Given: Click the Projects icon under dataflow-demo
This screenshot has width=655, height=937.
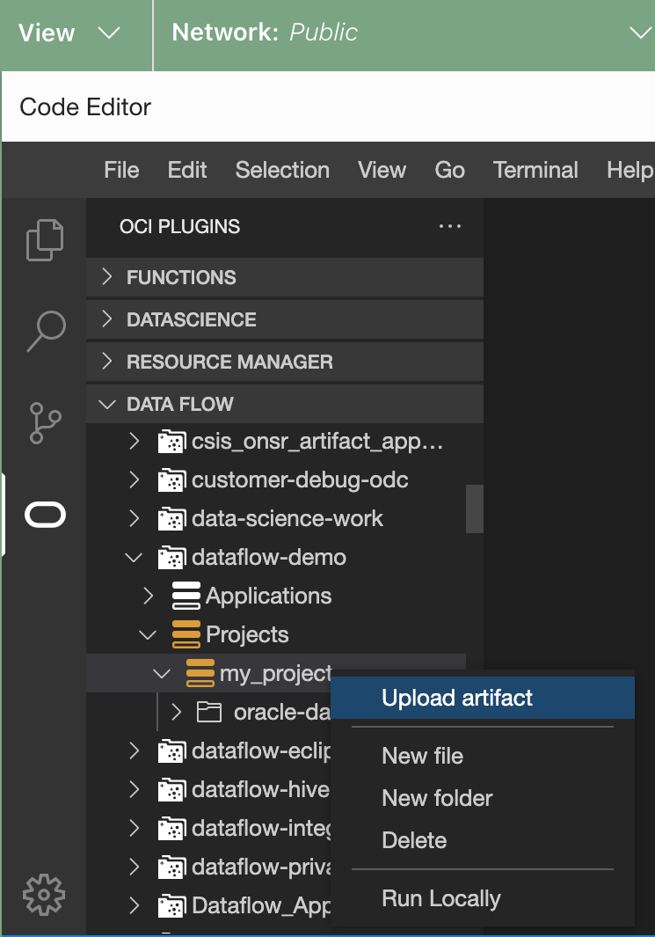Looking at the screenshot, I should (x=185, y=634).
